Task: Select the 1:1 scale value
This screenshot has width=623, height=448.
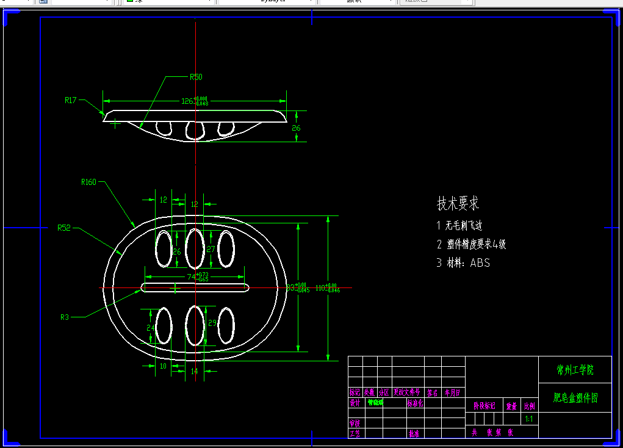Action: tap(529, 419)
